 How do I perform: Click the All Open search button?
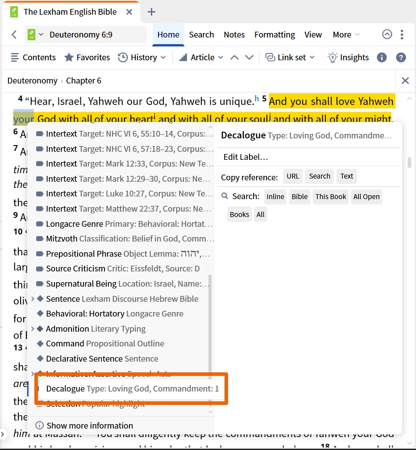366,196
